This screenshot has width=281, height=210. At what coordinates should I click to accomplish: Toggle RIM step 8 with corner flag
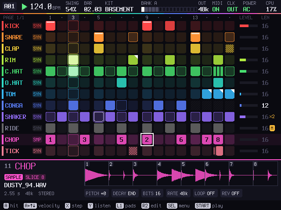[133, 60]
